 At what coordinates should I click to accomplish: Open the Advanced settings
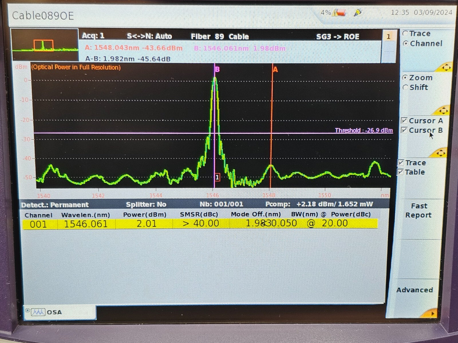[415, 290]
